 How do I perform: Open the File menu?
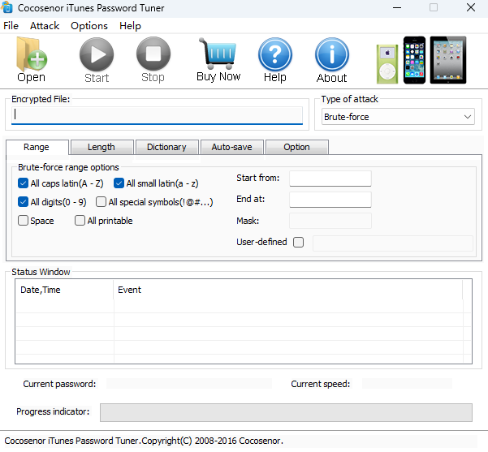(11, 26)
